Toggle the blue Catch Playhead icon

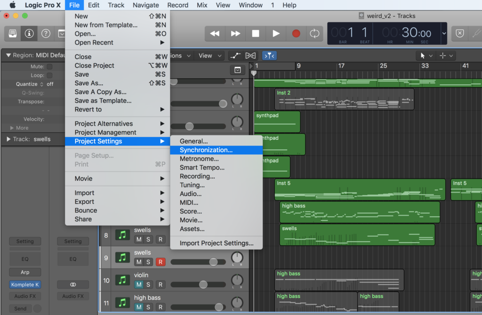pyautogui.click(x=269, y=56)
